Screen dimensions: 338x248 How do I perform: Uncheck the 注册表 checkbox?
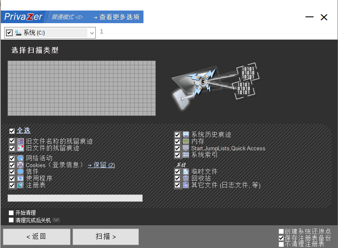[x=12, y=185]
